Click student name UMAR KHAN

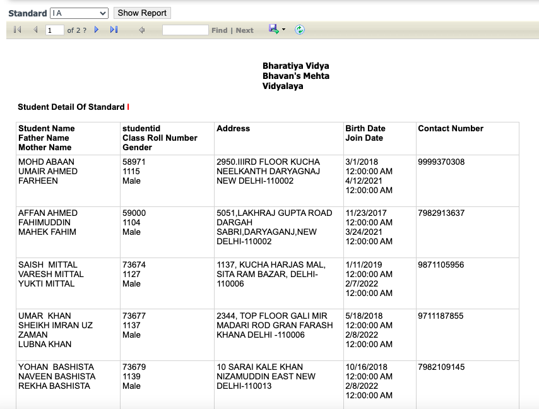point(45,316)
